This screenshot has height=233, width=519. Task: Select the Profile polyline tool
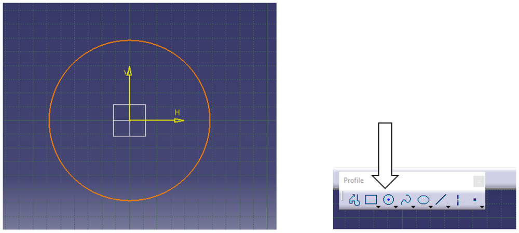pos(354,200)
